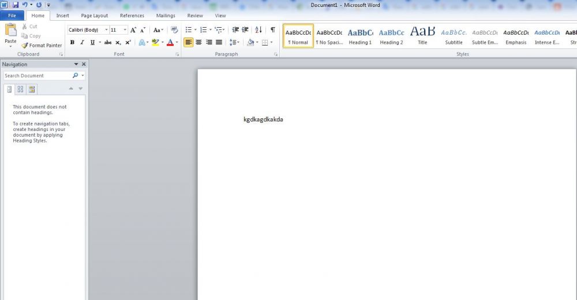Expand the font size dropdown
577x300 pixels.
pos(125,30)
